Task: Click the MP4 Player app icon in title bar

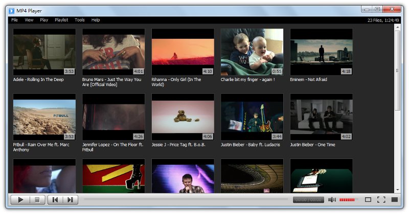Action: tap(11, 11)
